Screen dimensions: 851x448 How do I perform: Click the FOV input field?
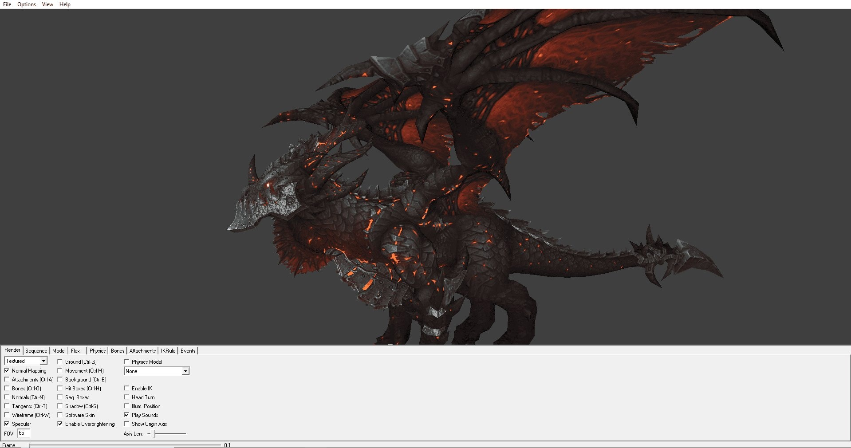pos(24,433)
